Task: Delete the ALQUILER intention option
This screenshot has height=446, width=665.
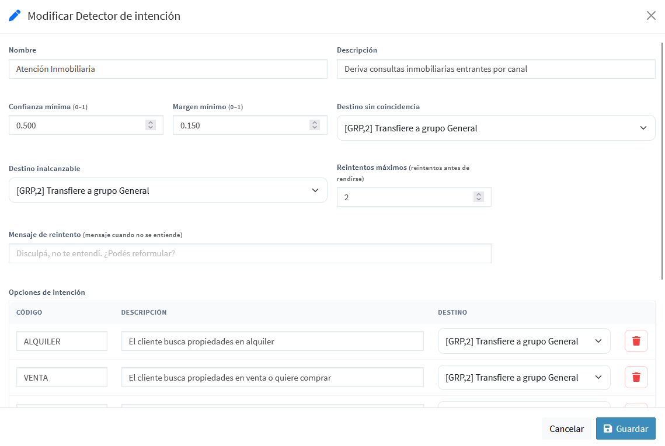Action: coord(636,341)
